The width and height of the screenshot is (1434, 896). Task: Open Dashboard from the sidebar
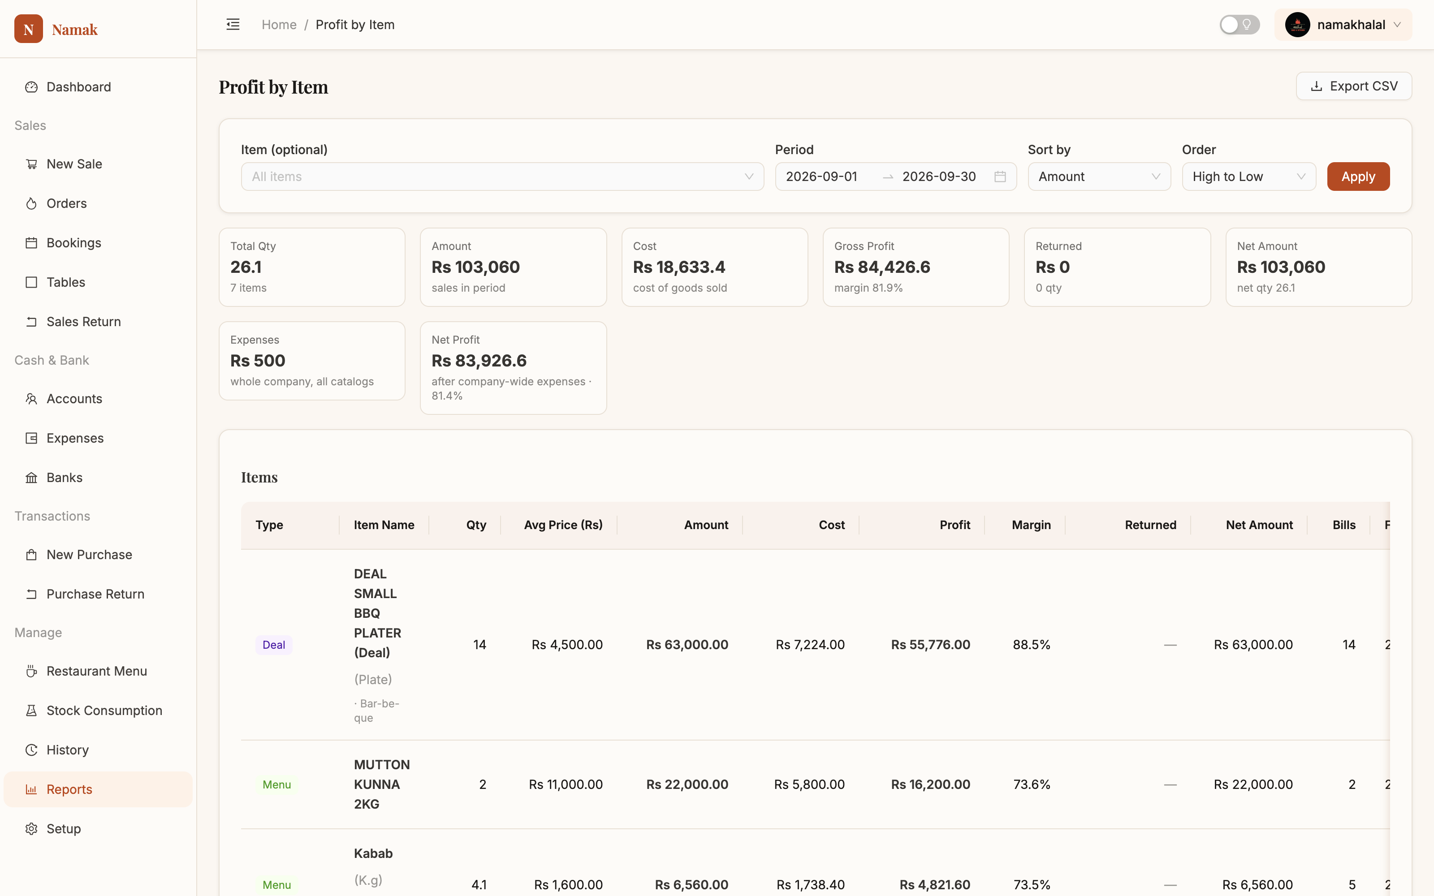coord(98,87)
